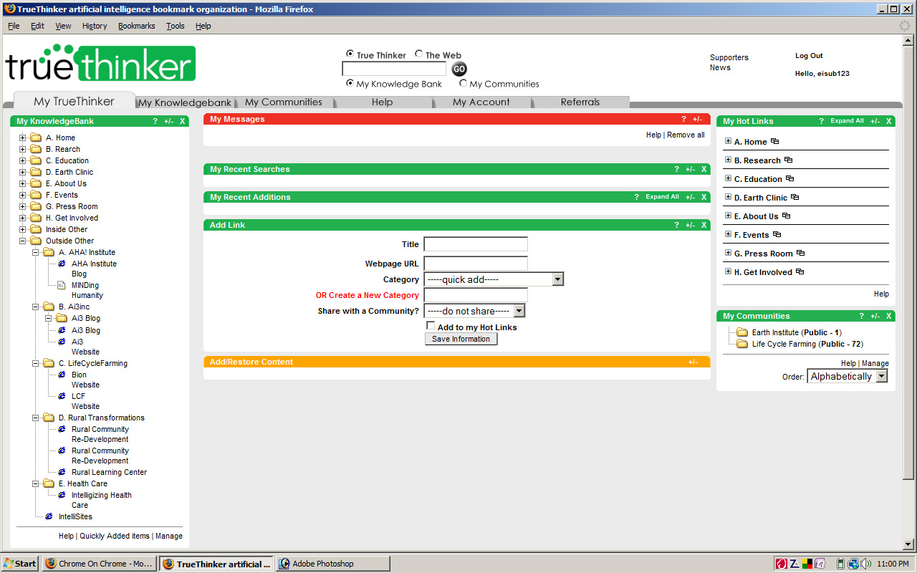Select My Communities radio button
The width and height of the screenshot is (917, 573).
(x=463, y=83)
